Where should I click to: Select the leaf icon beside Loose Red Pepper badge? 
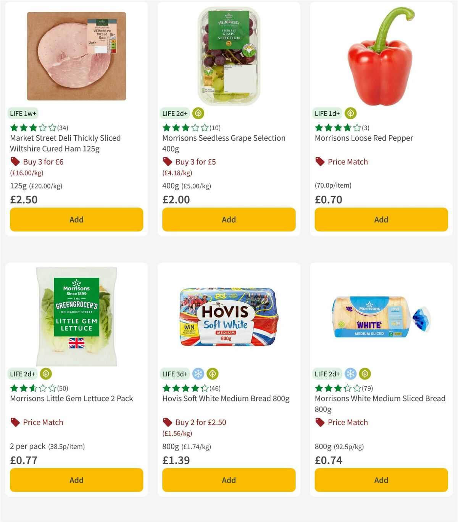(x=350, y=113)
